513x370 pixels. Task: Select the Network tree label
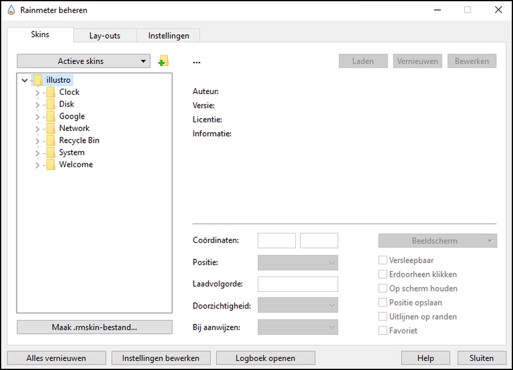point(74,128)
